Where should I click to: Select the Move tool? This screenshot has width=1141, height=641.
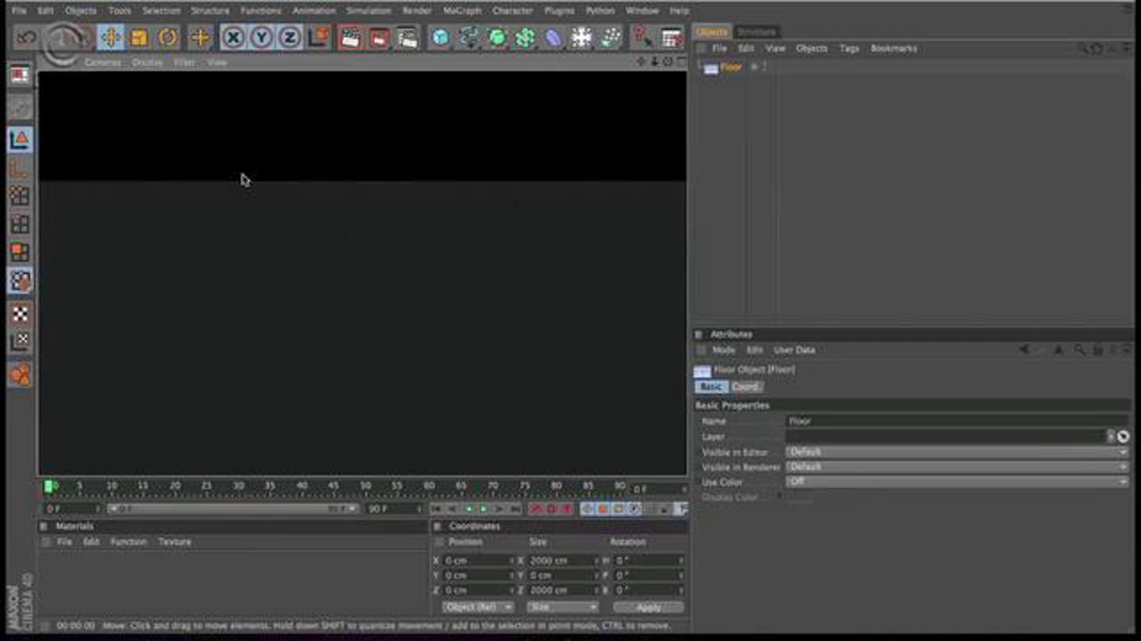[110, 37]
